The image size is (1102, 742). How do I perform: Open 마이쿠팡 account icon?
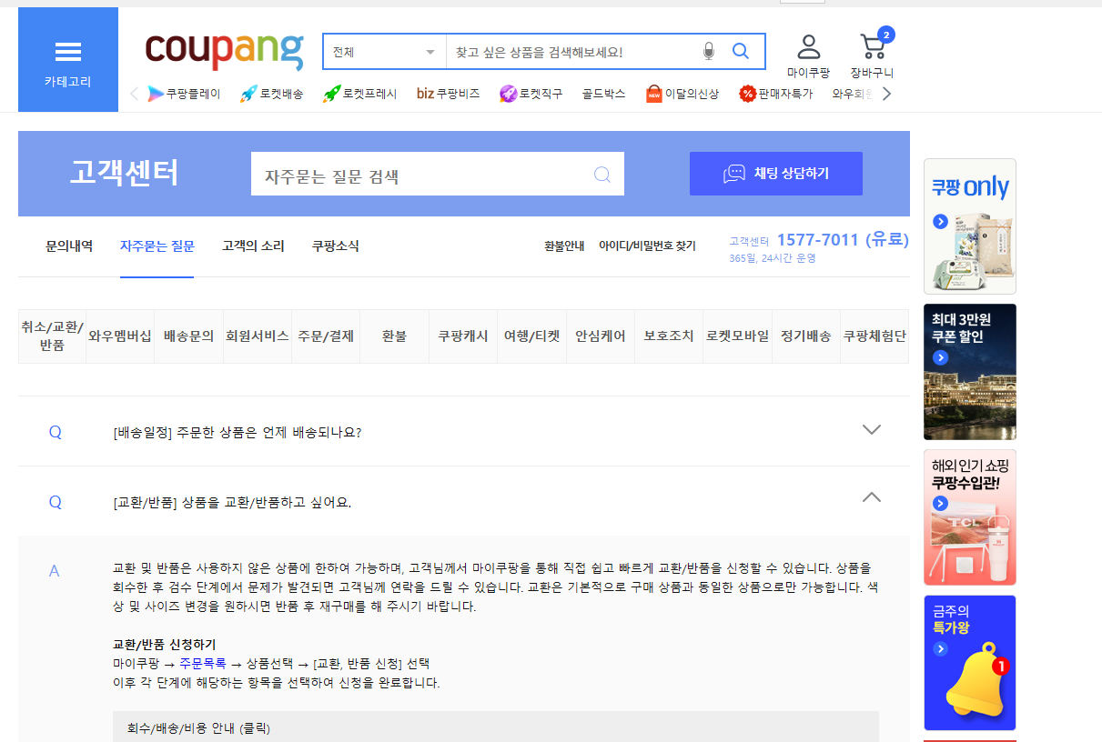pyautogui.click(x=808, y=55)
